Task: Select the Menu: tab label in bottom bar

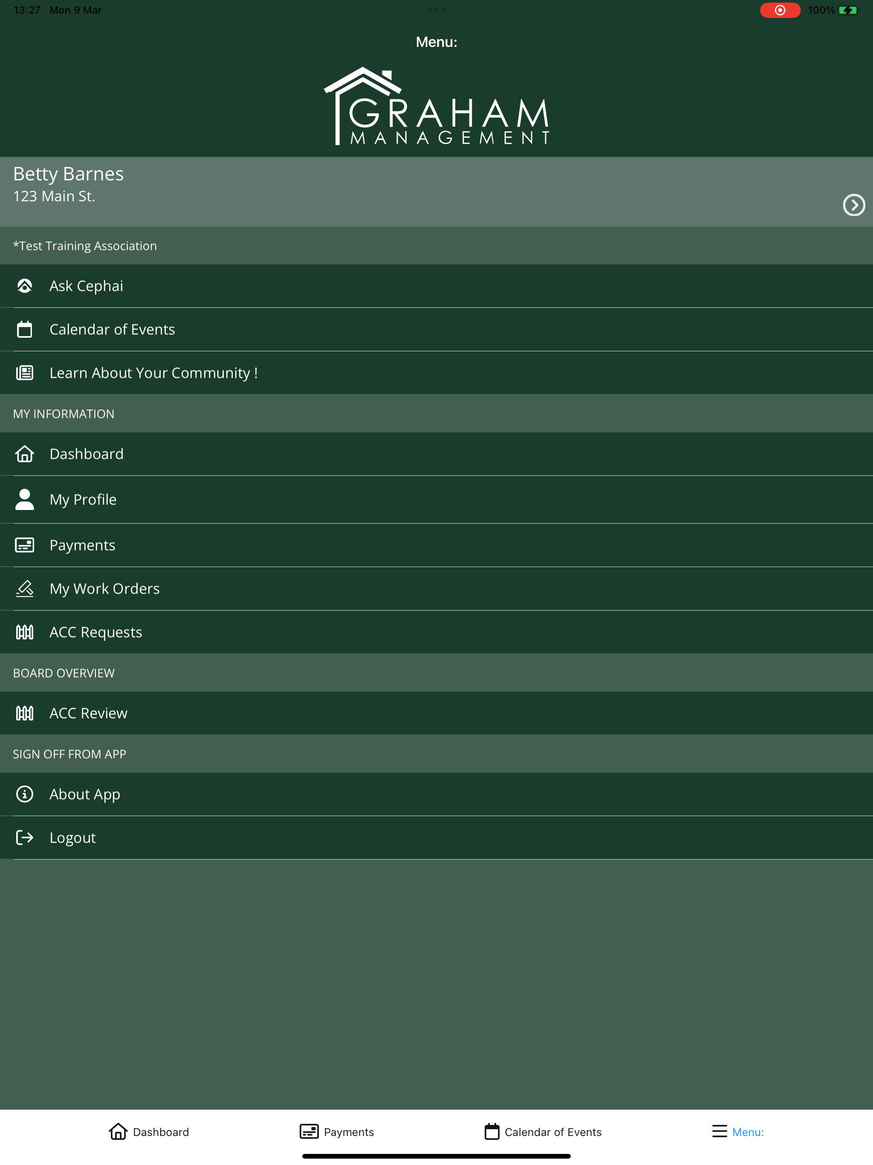Action: (x=748, y=1132)
